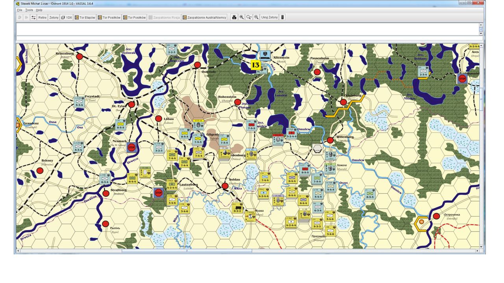Select the STOP marker near Lautenburg

point(158,193)
